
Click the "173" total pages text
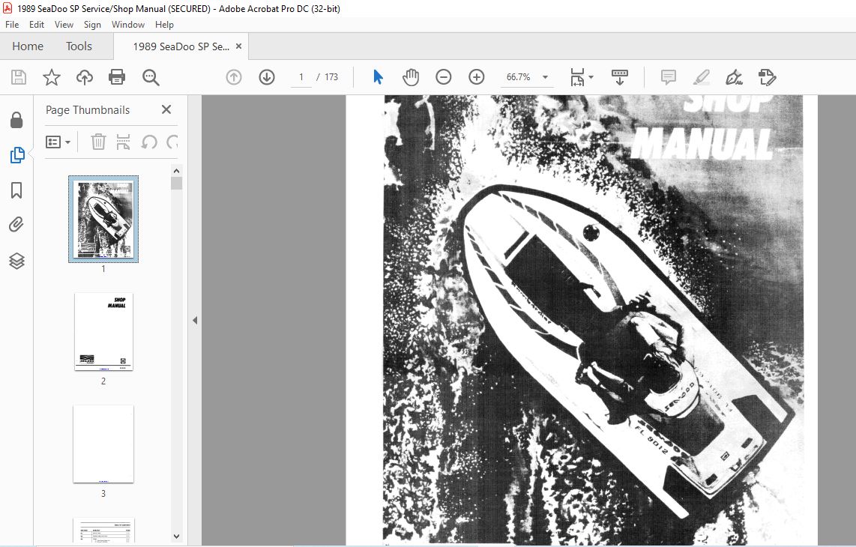(331, 77)
